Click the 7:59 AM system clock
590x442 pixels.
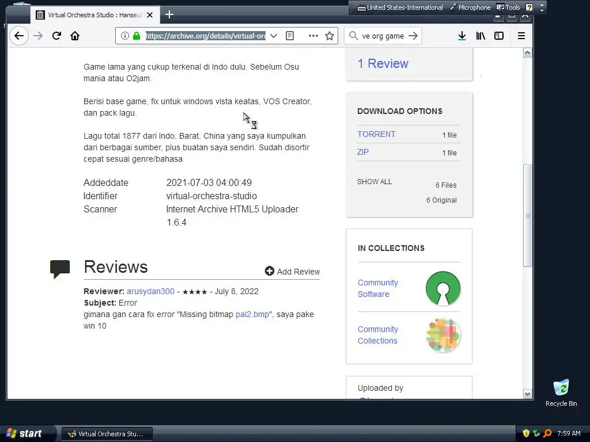(x=569, y=433)
